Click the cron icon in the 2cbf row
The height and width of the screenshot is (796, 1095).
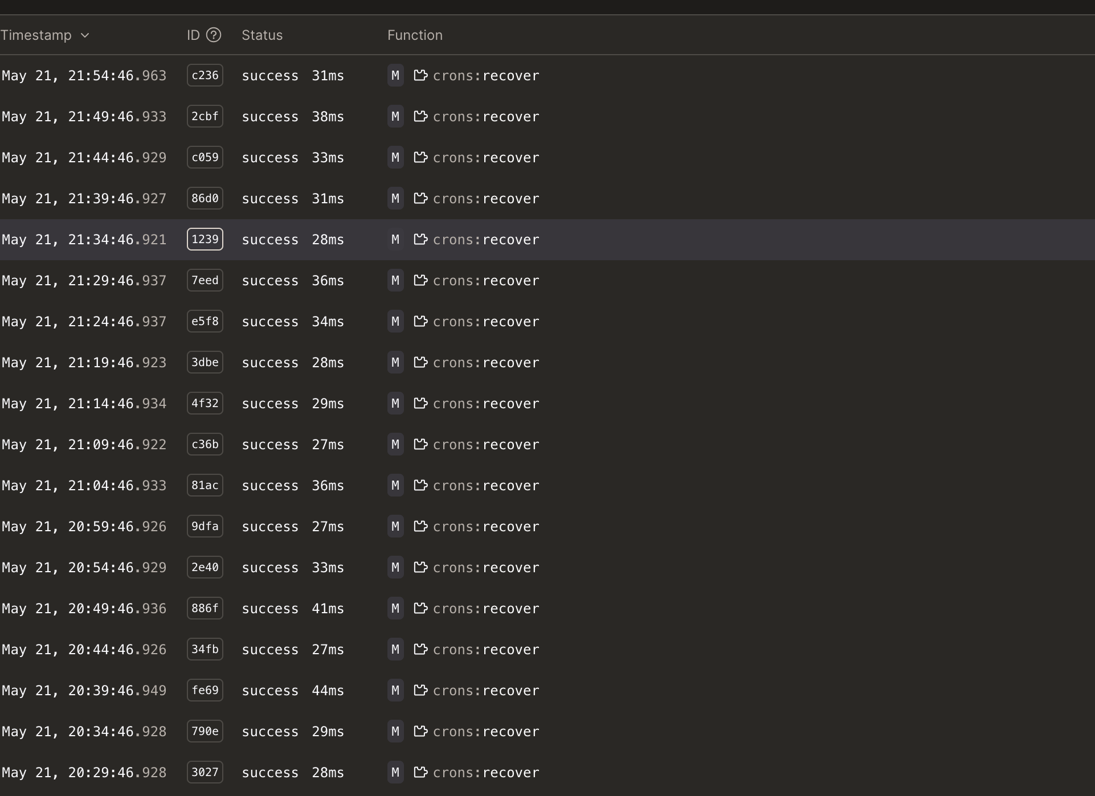click(420, 117)
